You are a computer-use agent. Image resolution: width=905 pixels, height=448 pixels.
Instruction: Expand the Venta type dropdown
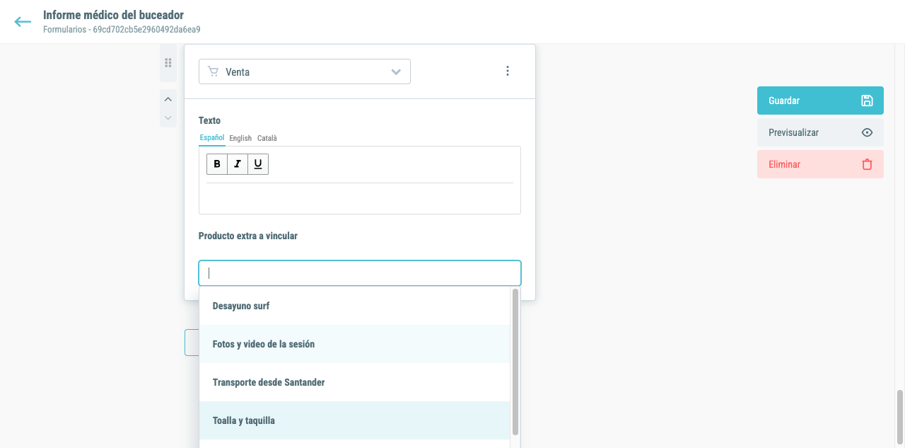coord(305,71)
